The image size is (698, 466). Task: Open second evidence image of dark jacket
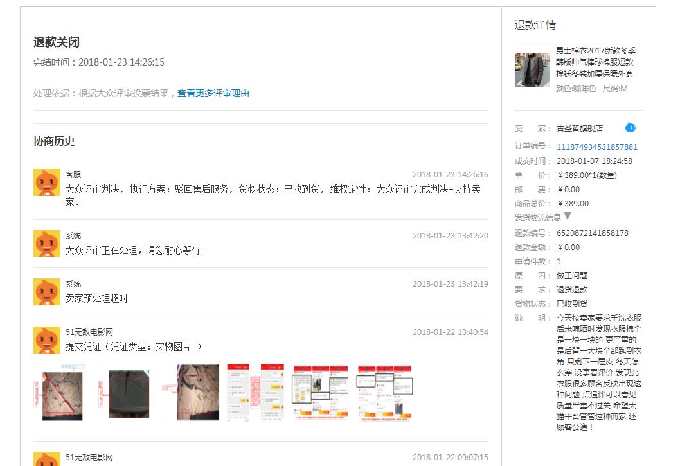pos(124,393)
